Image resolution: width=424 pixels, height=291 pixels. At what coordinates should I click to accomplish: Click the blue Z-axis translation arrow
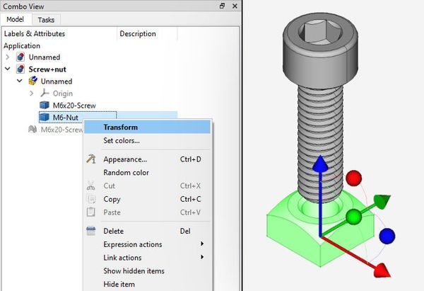pos(320,165)
